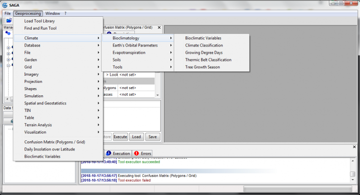Expand the Simulation submenu
Image resolution: width=360 pixels, height=195 pixels.
point(58,96)
